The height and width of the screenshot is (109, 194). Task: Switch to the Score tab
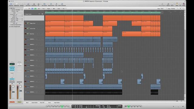[49, 103]
